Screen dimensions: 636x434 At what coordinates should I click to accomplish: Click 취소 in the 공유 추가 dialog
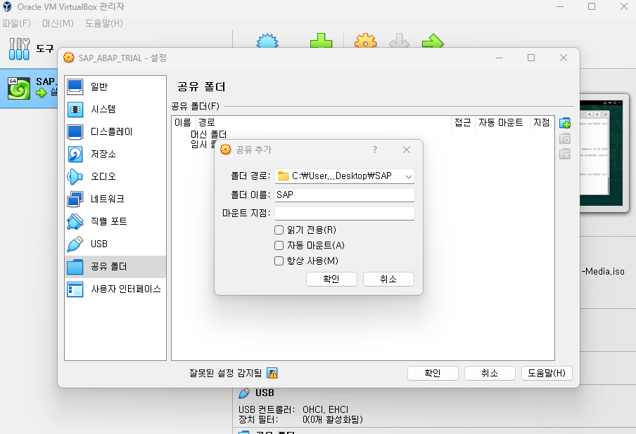pos(388,279)
